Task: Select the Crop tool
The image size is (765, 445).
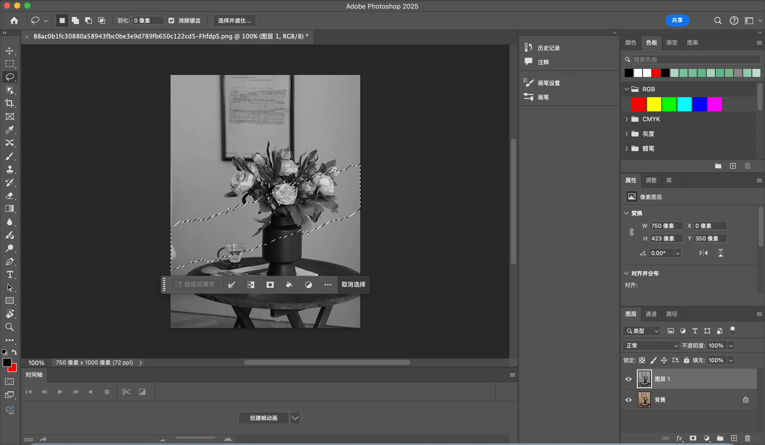Action: pos(9,103)
